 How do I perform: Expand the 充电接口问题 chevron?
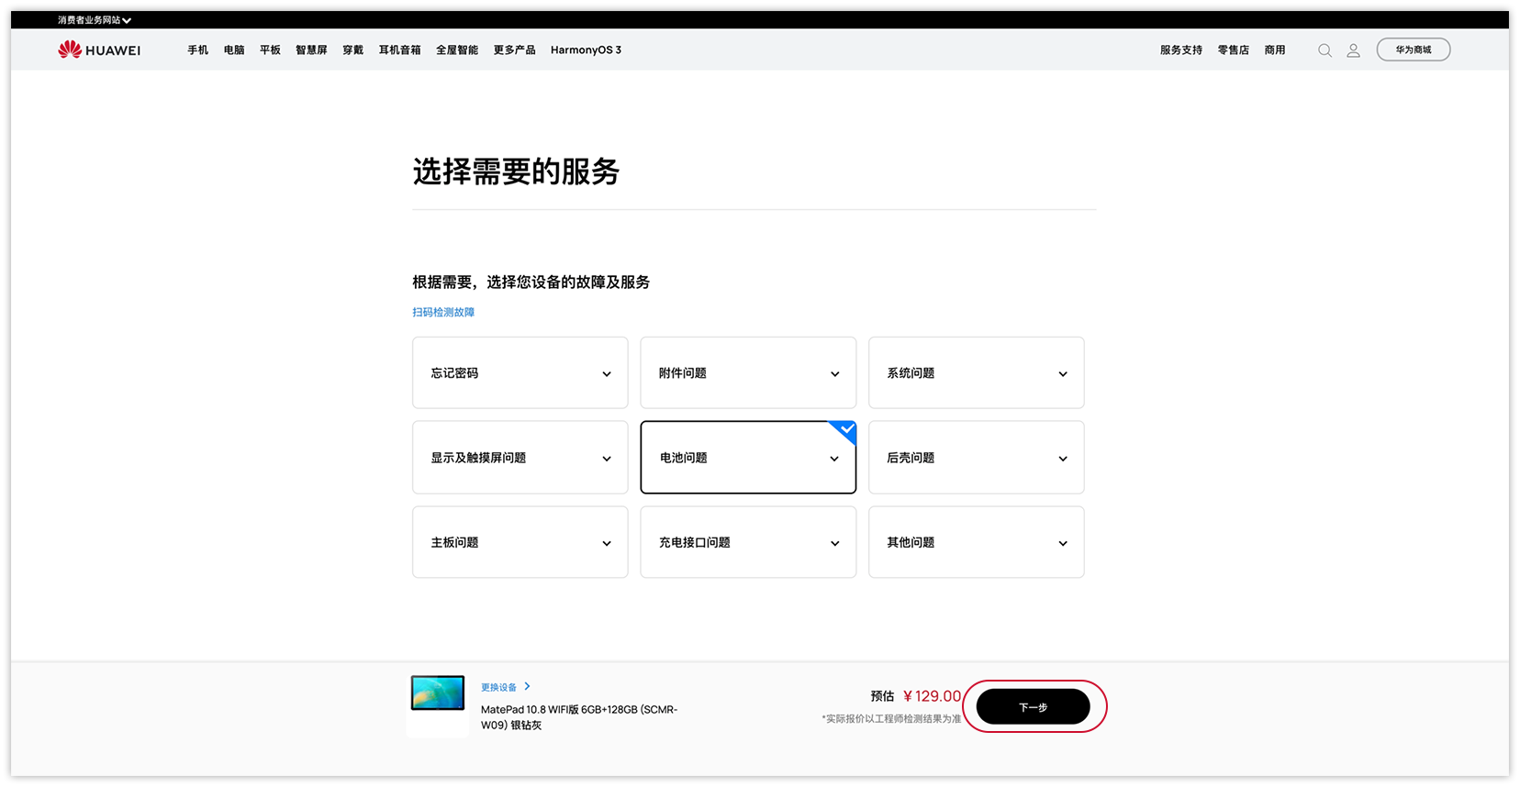click(834, 544)
